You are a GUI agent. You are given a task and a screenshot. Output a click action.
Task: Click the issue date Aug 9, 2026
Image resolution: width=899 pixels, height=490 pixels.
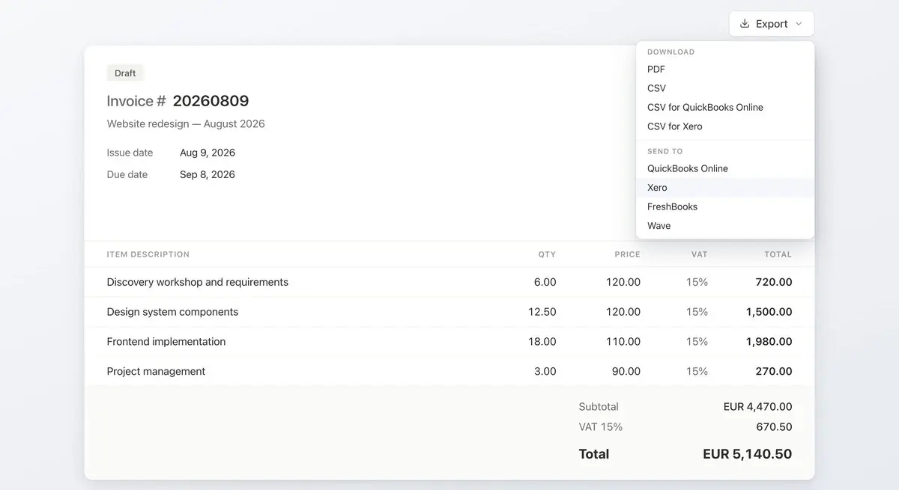pyautogui.click(x=208, y=153)
